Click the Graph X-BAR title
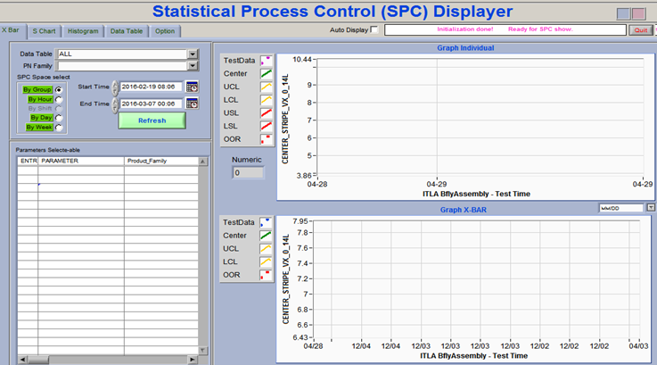 coord(464,210)
